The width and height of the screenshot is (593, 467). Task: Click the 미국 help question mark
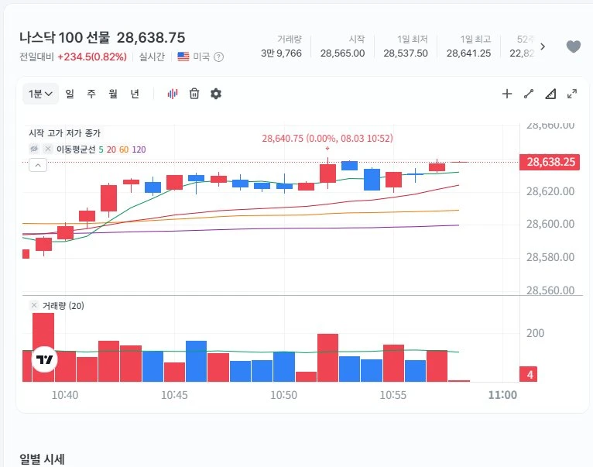click(x=218, y=57)
